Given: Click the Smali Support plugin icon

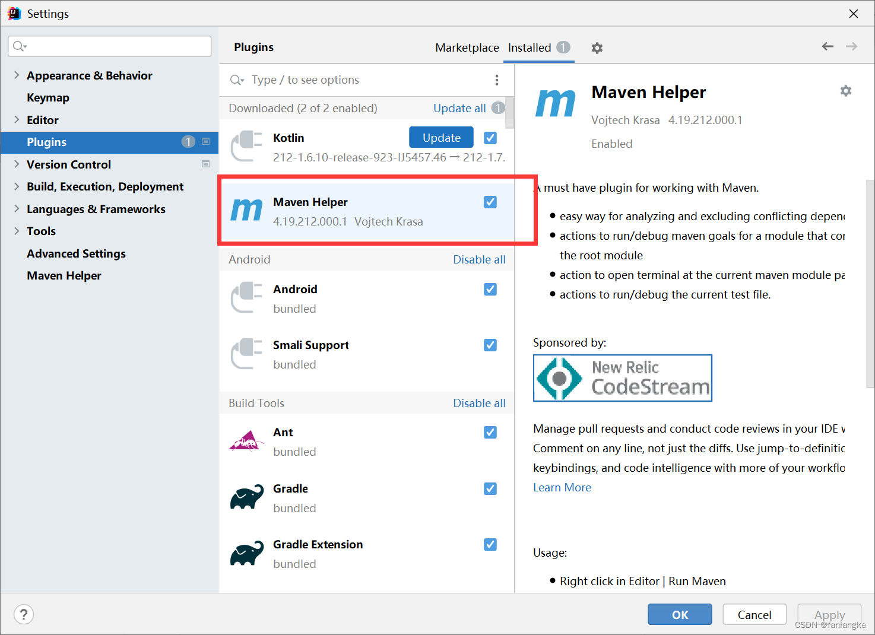Looking at the screenshot, I should tap(246, 353).
